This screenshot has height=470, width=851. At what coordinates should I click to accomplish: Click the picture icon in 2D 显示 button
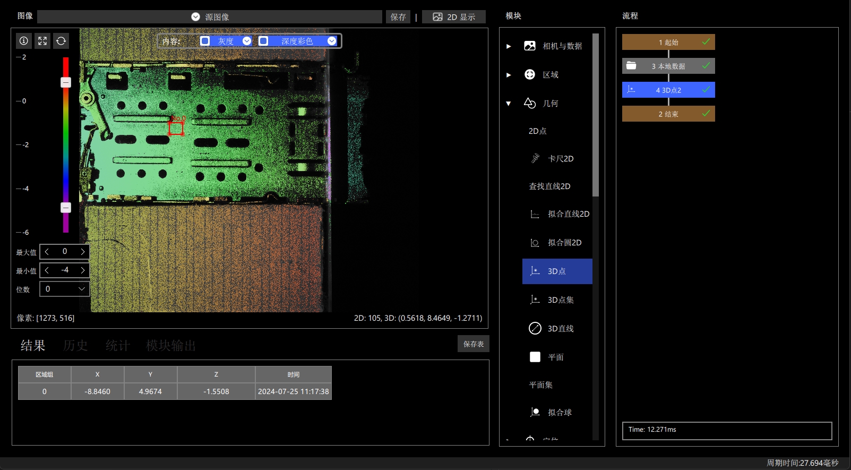tap(437, 17)
